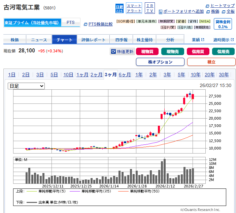This screenshot has width=236, height=213.
Task: Switch to 株価 tab
Action: (15, 40)
